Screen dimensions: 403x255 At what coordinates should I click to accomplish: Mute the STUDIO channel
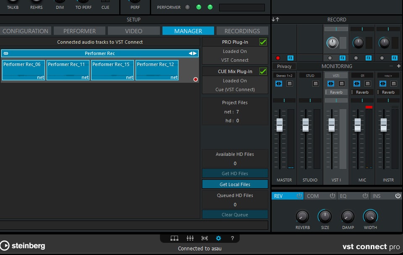(x=316, y=84)
